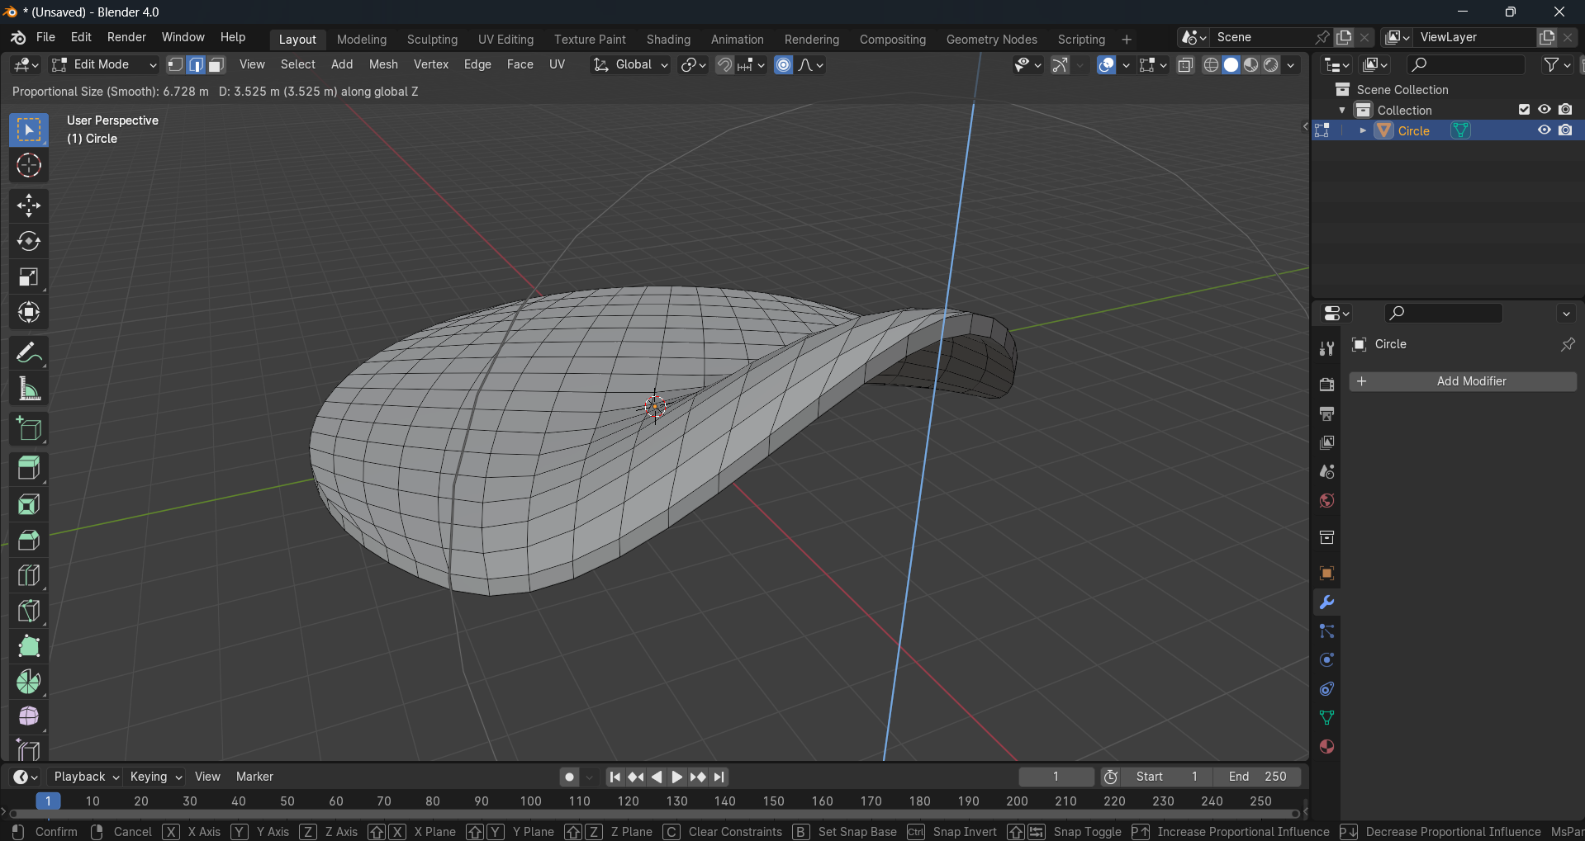Open the pivot point dropdown

tap(693, 64)
